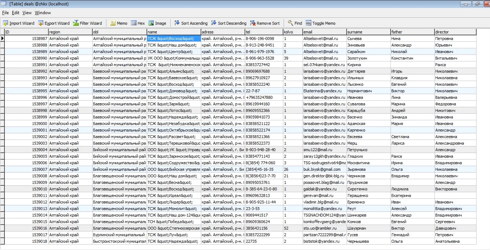The height and width of the screenshot is (250, 490).
Task: Switch to Image view
Action: click(x=157, y=23)
